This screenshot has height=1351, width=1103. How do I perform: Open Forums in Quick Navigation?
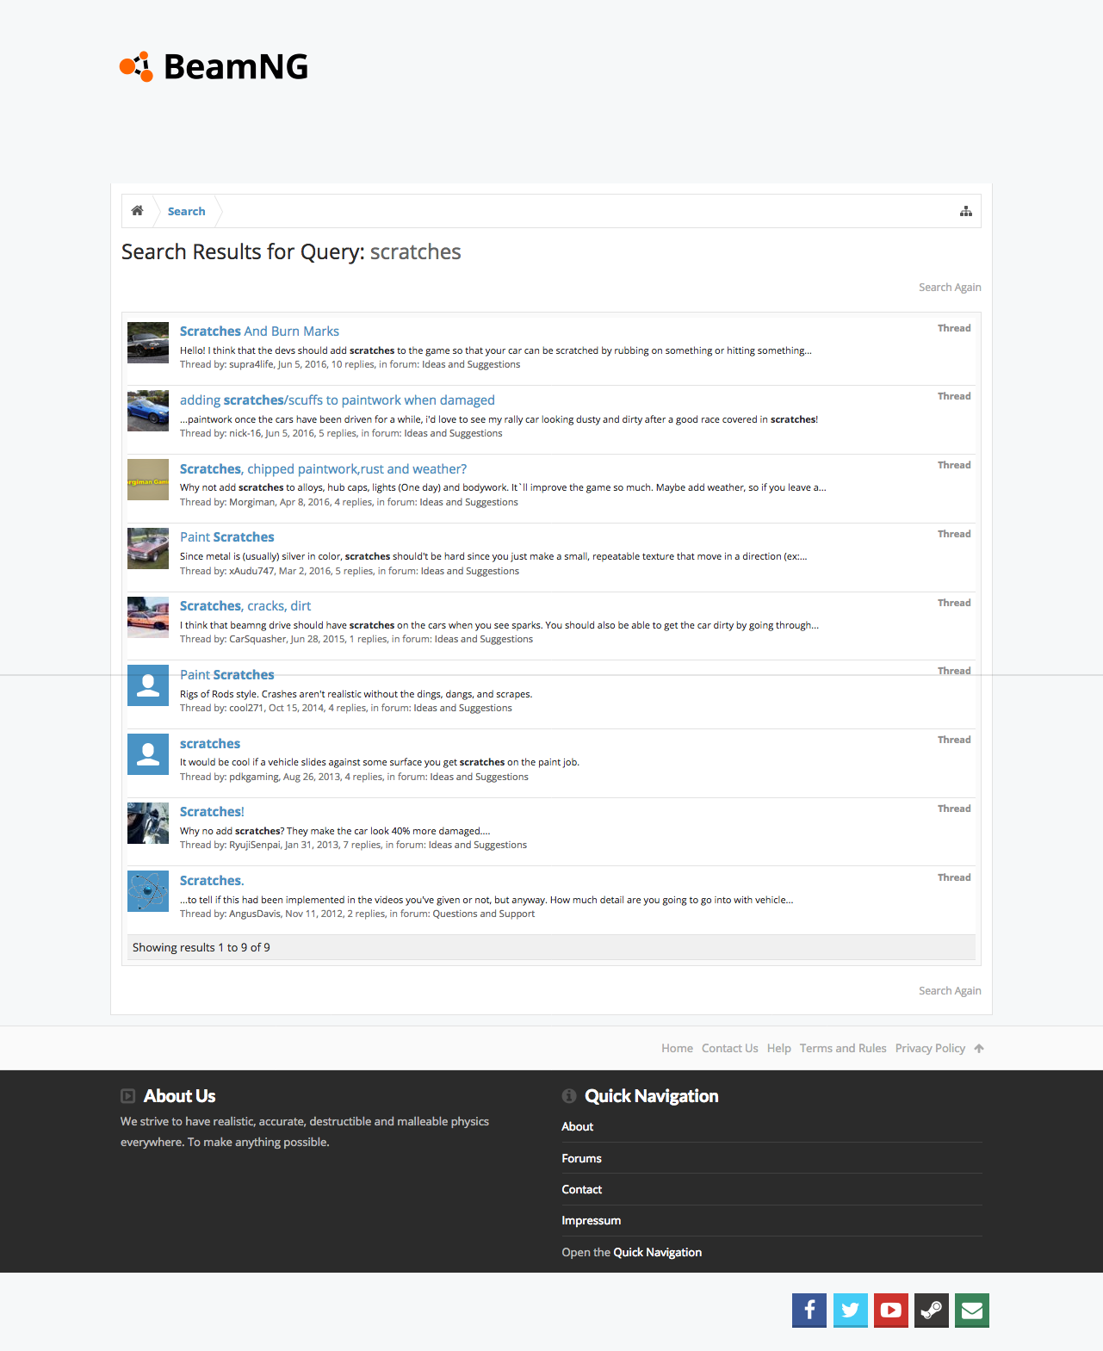click(x=581, y=1158)
